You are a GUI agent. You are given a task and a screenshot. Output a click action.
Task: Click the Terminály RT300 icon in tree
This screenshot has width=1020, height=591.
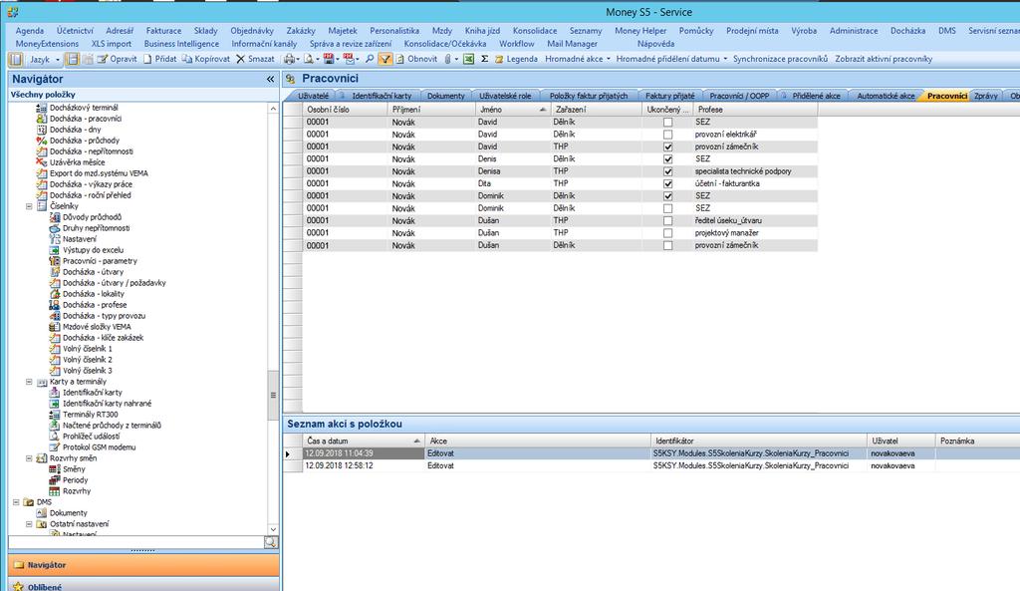(55, 415)
